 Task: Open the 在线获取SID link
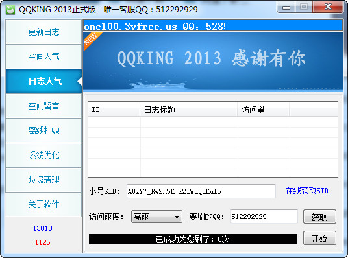(306, 191)
